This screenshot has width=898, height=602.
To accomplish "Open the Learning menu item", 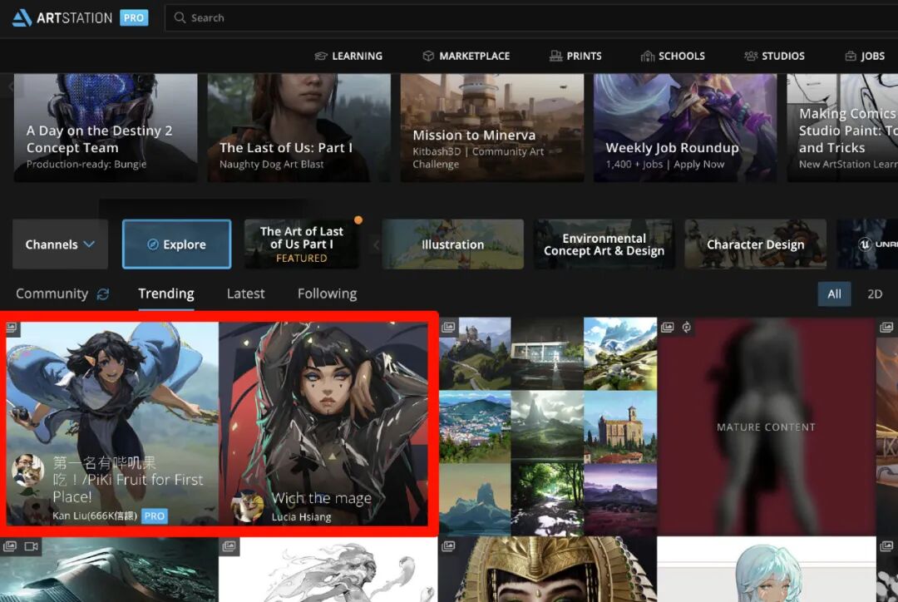I will pyautogui.click(x=348, y=57).
